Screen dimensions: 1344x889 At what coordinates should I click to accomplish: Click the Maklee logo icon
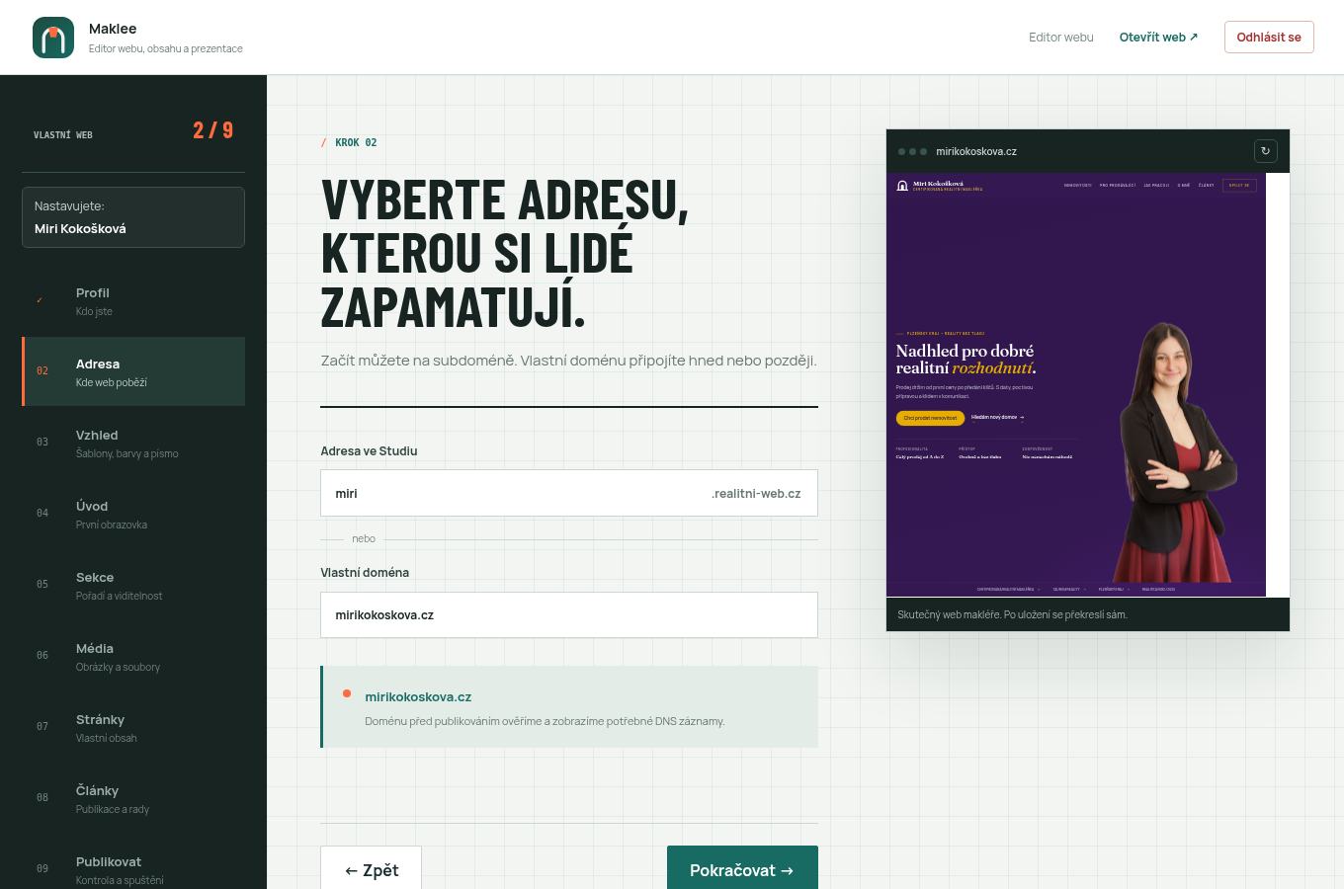[x=53, y=38]
